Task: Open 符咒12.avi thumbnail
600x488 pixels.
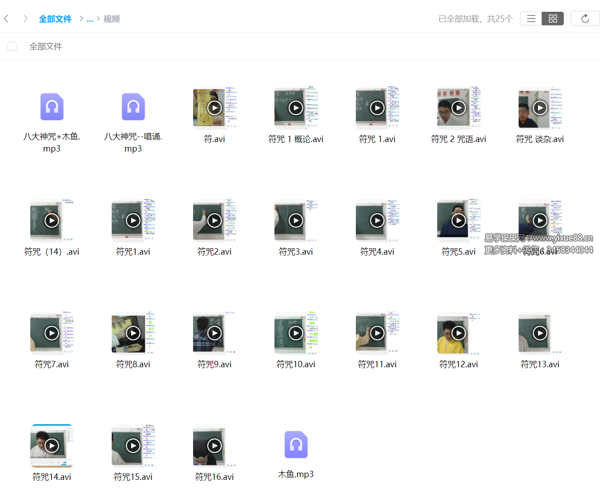Action: tap(458, 333)
